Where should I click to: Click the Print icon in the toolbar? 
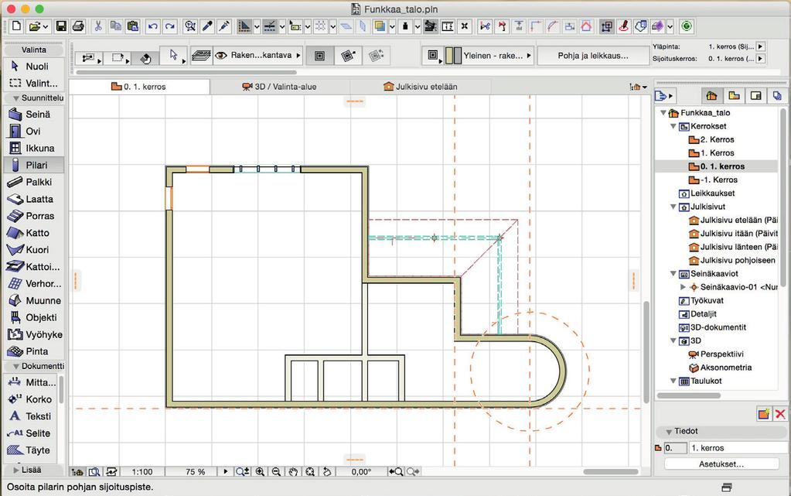77,26
